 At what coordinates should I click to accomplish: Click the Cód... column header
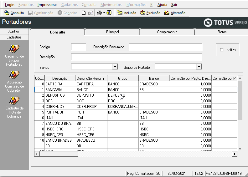pyautogui.click(x=39, y=78)
